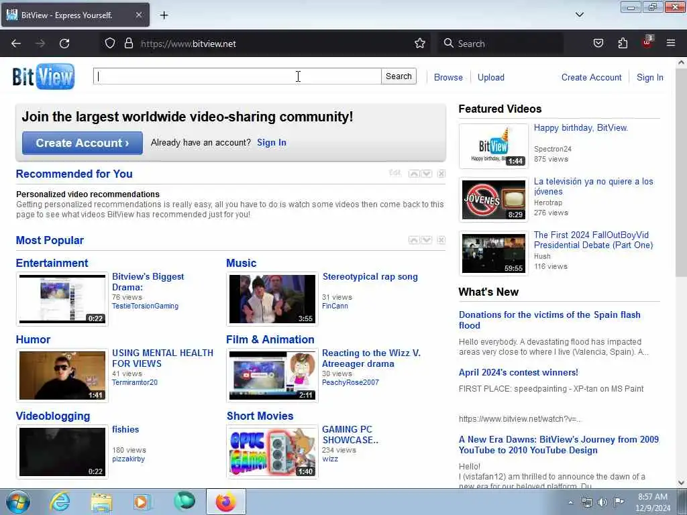Open Reacting to the Wizz V. video link
Image resolution: width=687 pixels, height=515 pixels.
[371, 358]
